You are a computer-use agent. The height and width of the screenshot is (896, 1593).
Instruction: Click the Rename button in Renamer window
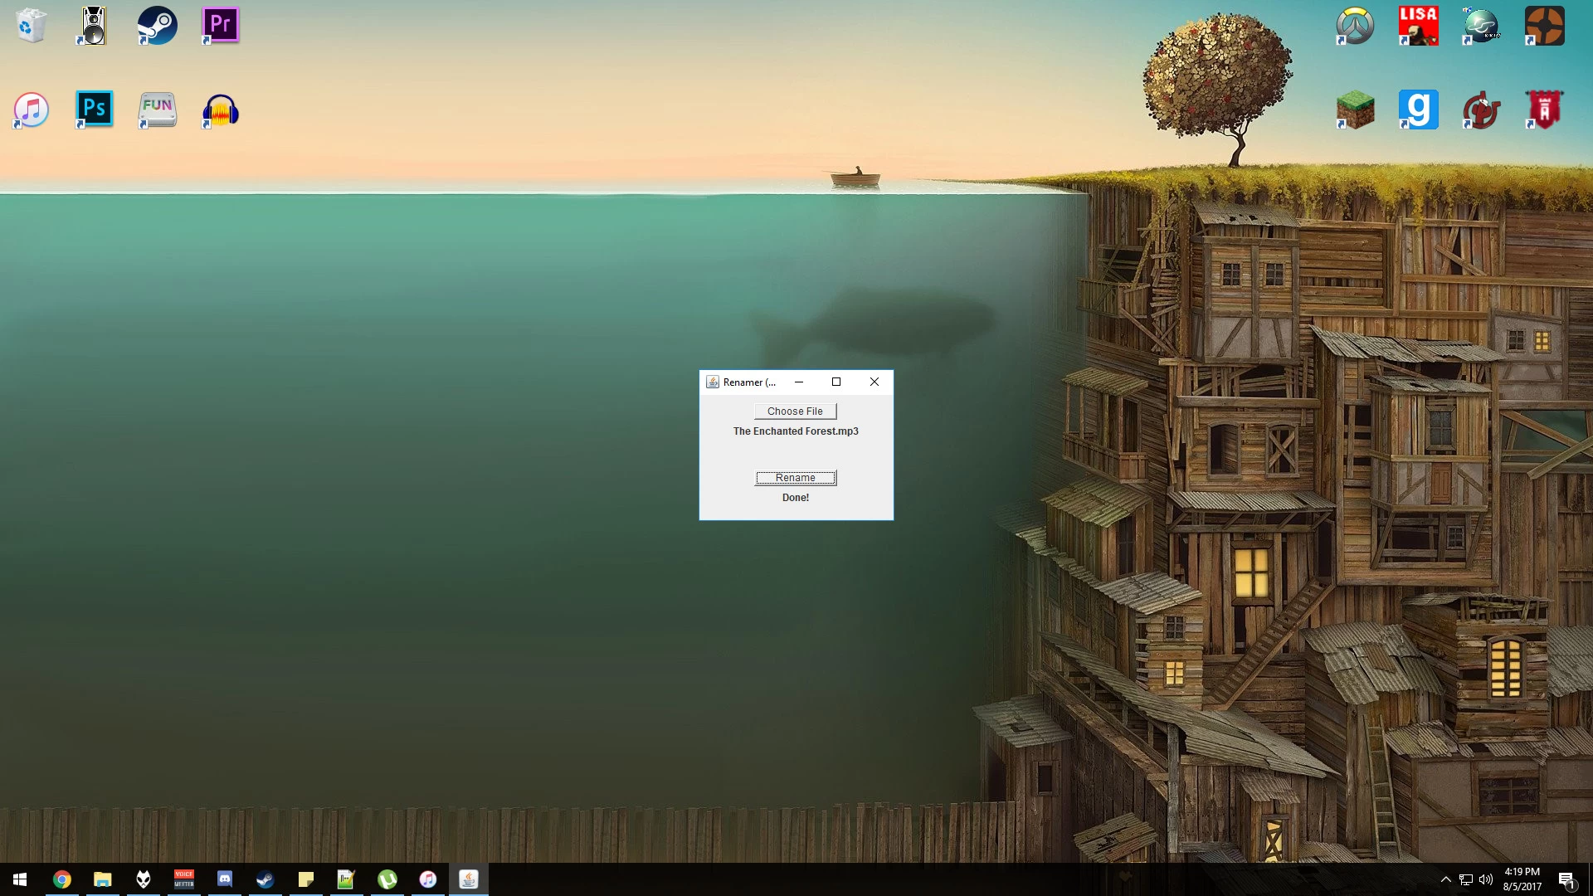[x=795, y=477]
